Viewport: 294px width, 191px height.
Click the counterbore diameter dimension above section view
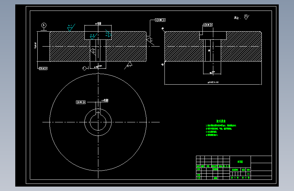pyautogui.click(x=98, y=23)
